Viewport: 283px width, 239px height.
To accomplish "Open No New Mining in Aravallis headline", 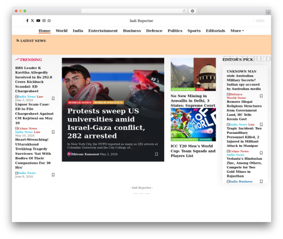I will [x=193, y=101].
